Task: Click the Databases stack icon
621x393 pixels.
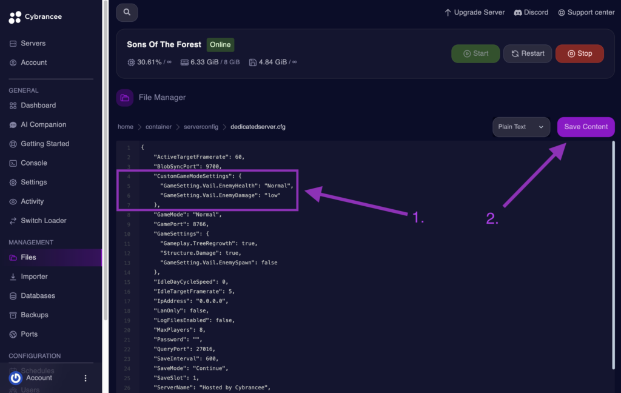Action: (13, 296)
